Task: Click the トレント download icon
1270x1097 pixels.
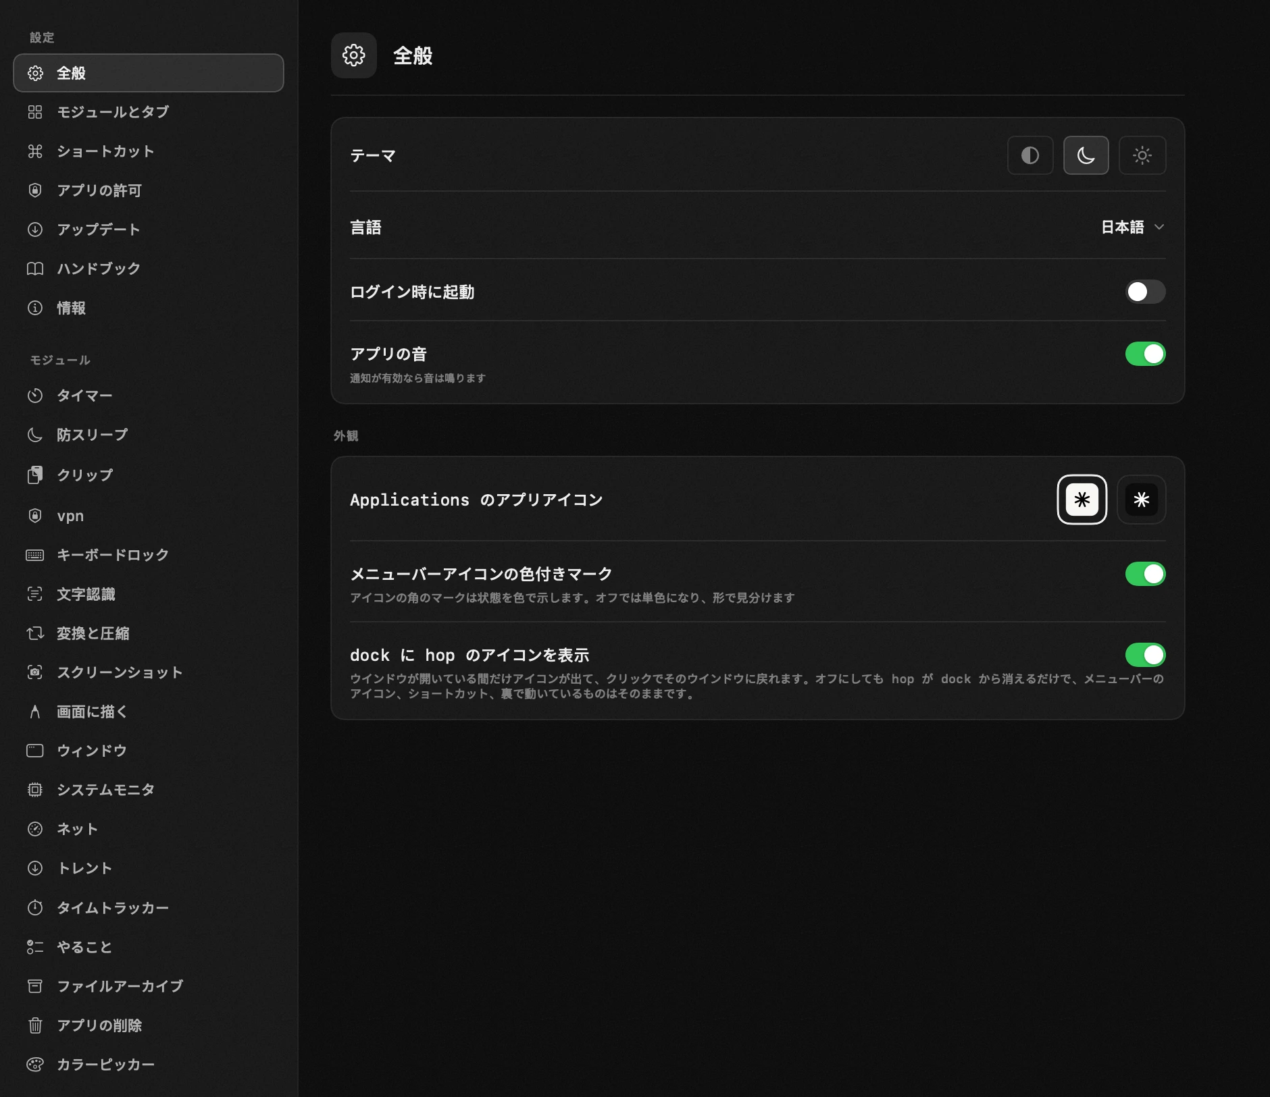Action: point(35,868)
